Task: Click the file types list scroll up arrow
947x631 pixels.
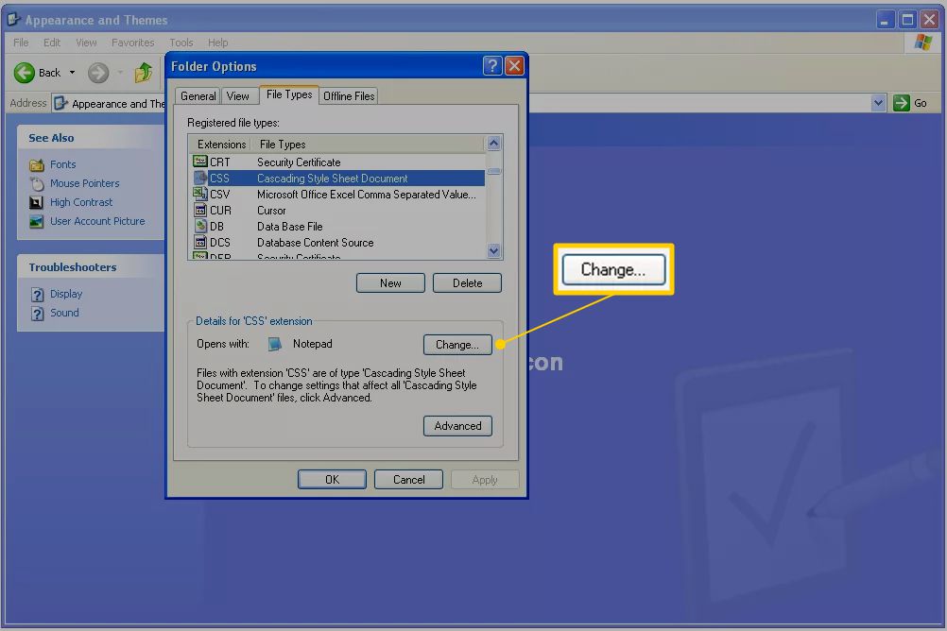Action: click(x=494, y=143)
